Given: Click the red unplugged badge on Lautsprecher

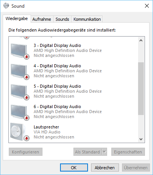Looking at the screenshot, I should pos(26,138).
